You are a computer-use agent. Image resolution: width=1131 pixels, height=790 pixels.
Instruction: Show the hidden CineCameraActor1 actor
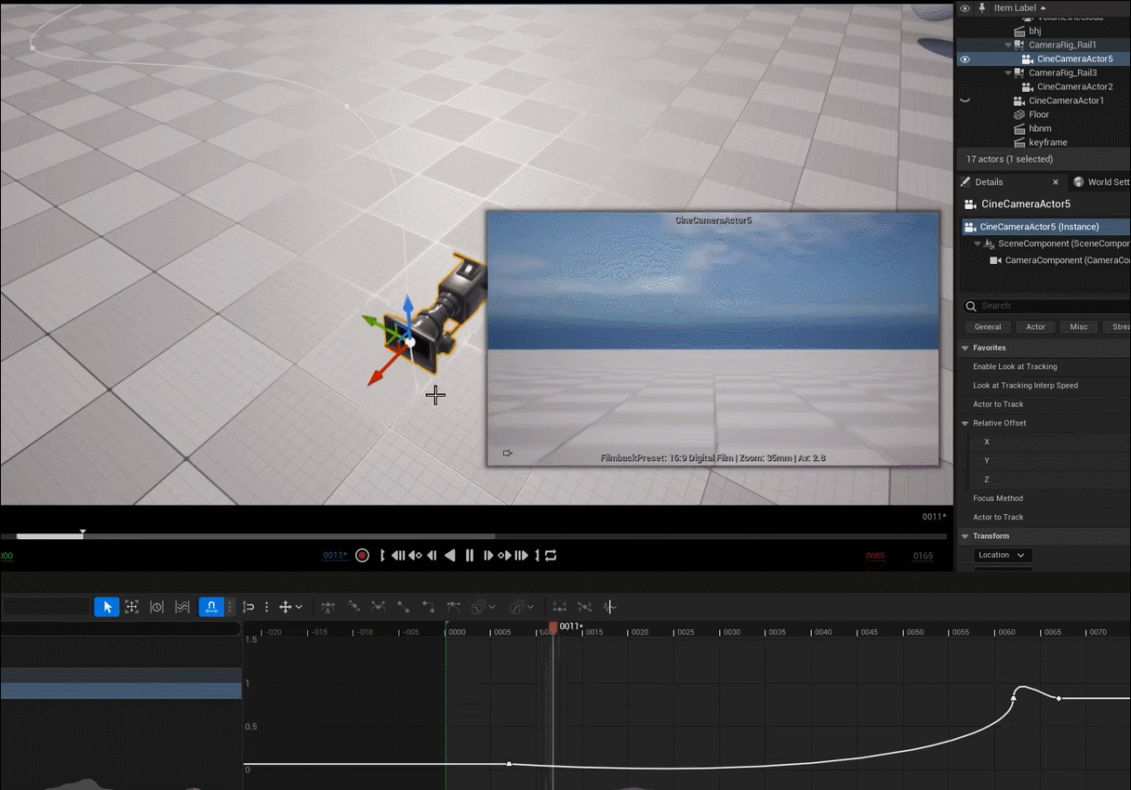[x=965, y=100]
